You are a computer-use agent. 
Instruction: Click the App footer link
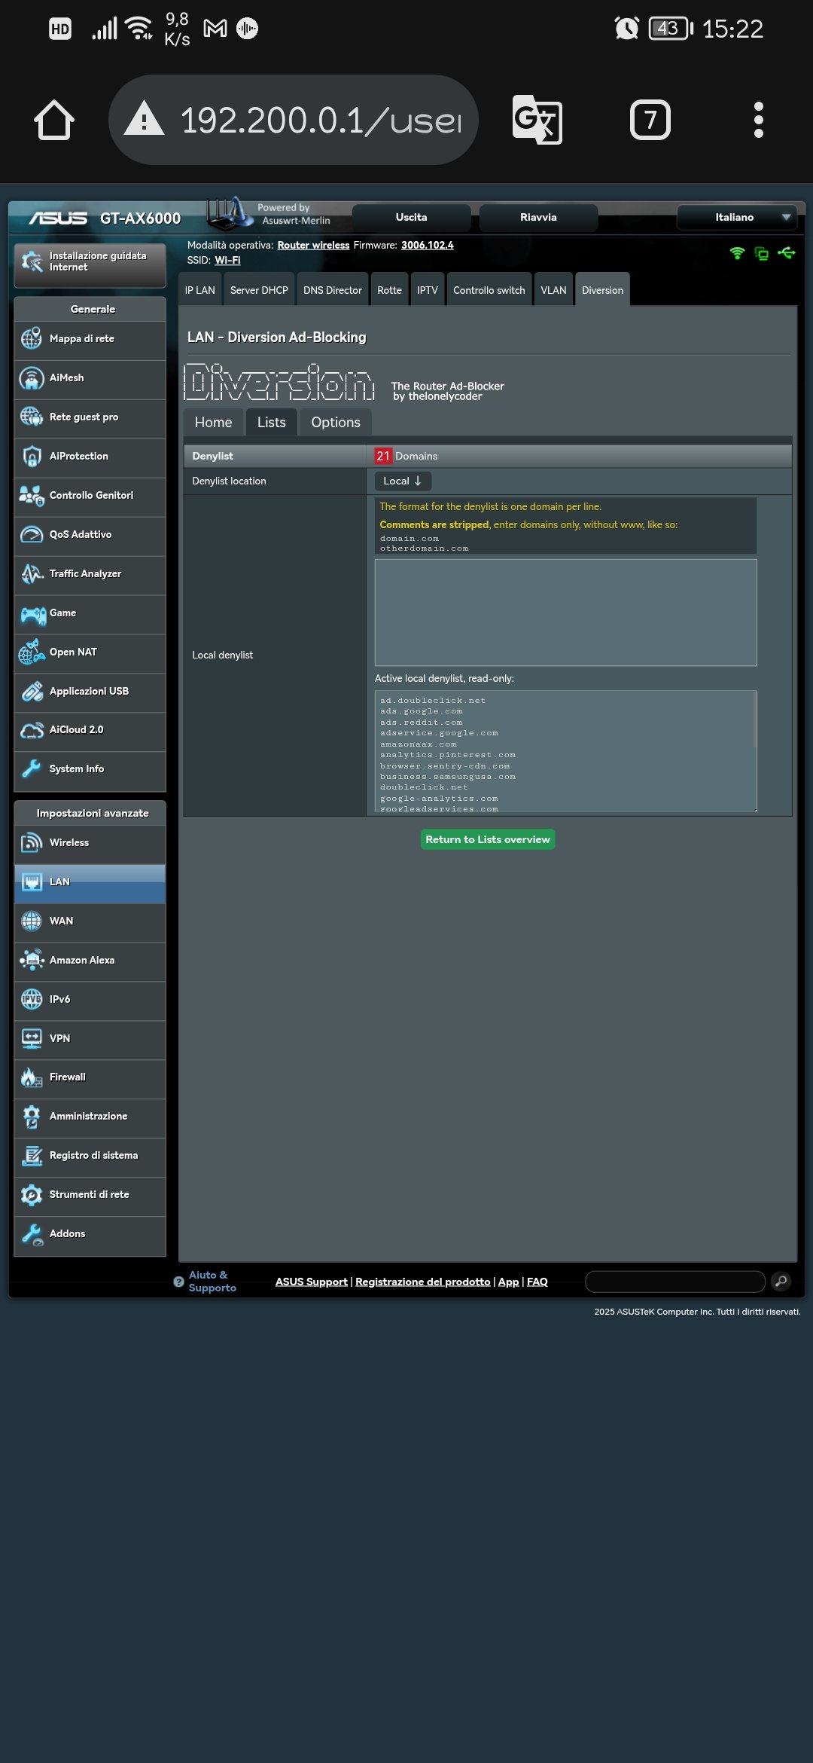point(509,1282)
